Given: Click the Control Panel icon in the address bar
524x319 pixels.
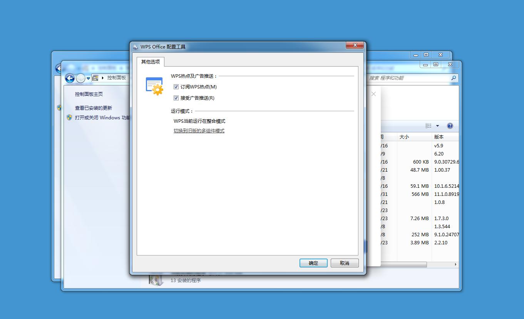Looking at the screenshot, I should coord(95,78).
